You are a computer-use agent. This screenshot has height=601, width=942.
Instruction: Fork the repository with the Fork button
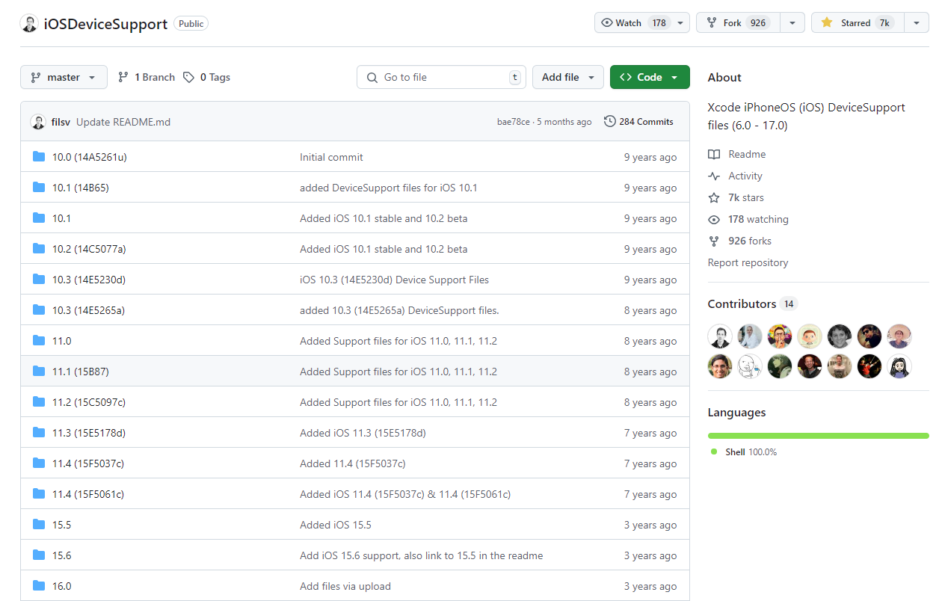tap(738, 22)
